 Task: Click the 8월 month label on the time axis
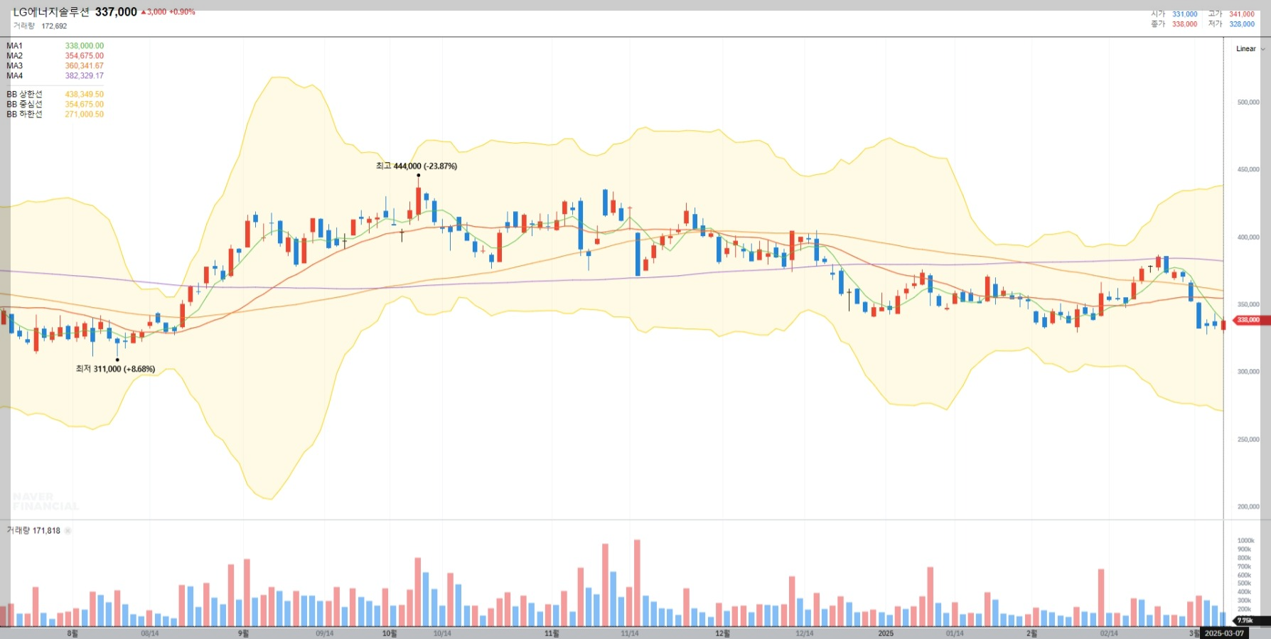tap(73, 633)
